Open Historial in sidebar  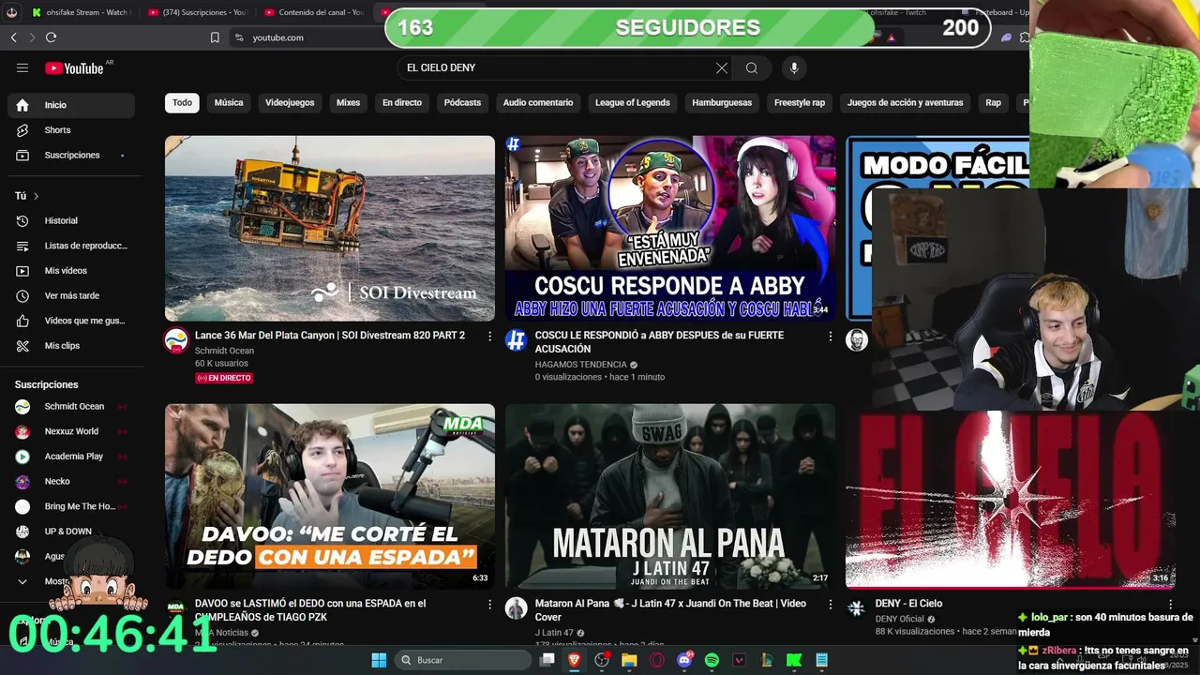(x=71, y=220)
